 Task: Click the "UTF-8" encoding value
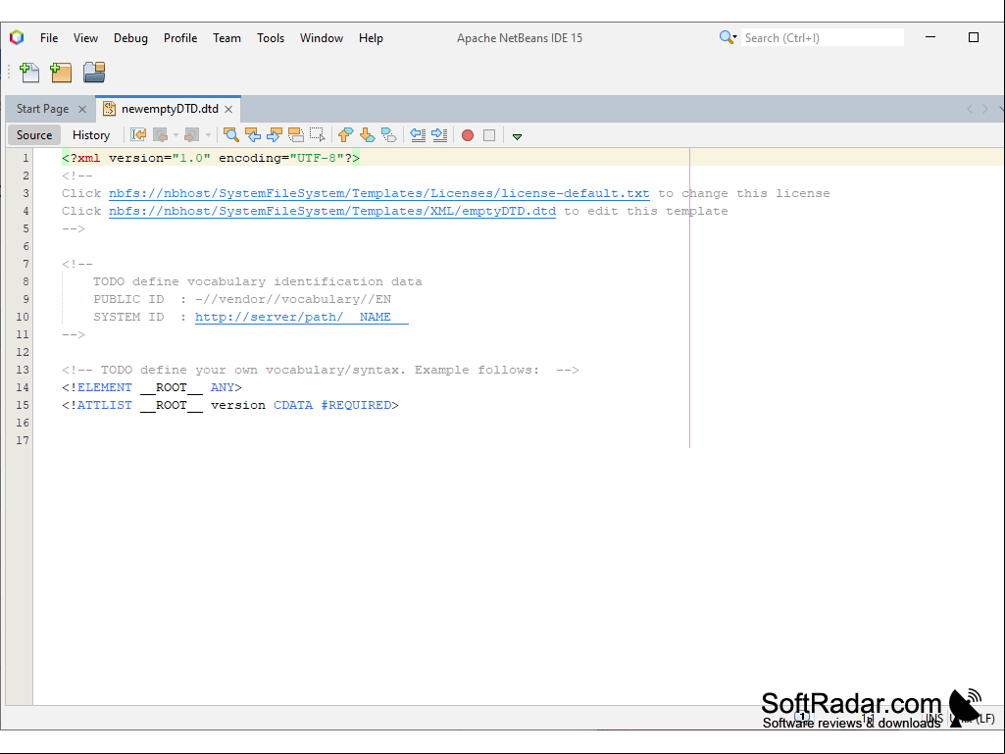318,158
